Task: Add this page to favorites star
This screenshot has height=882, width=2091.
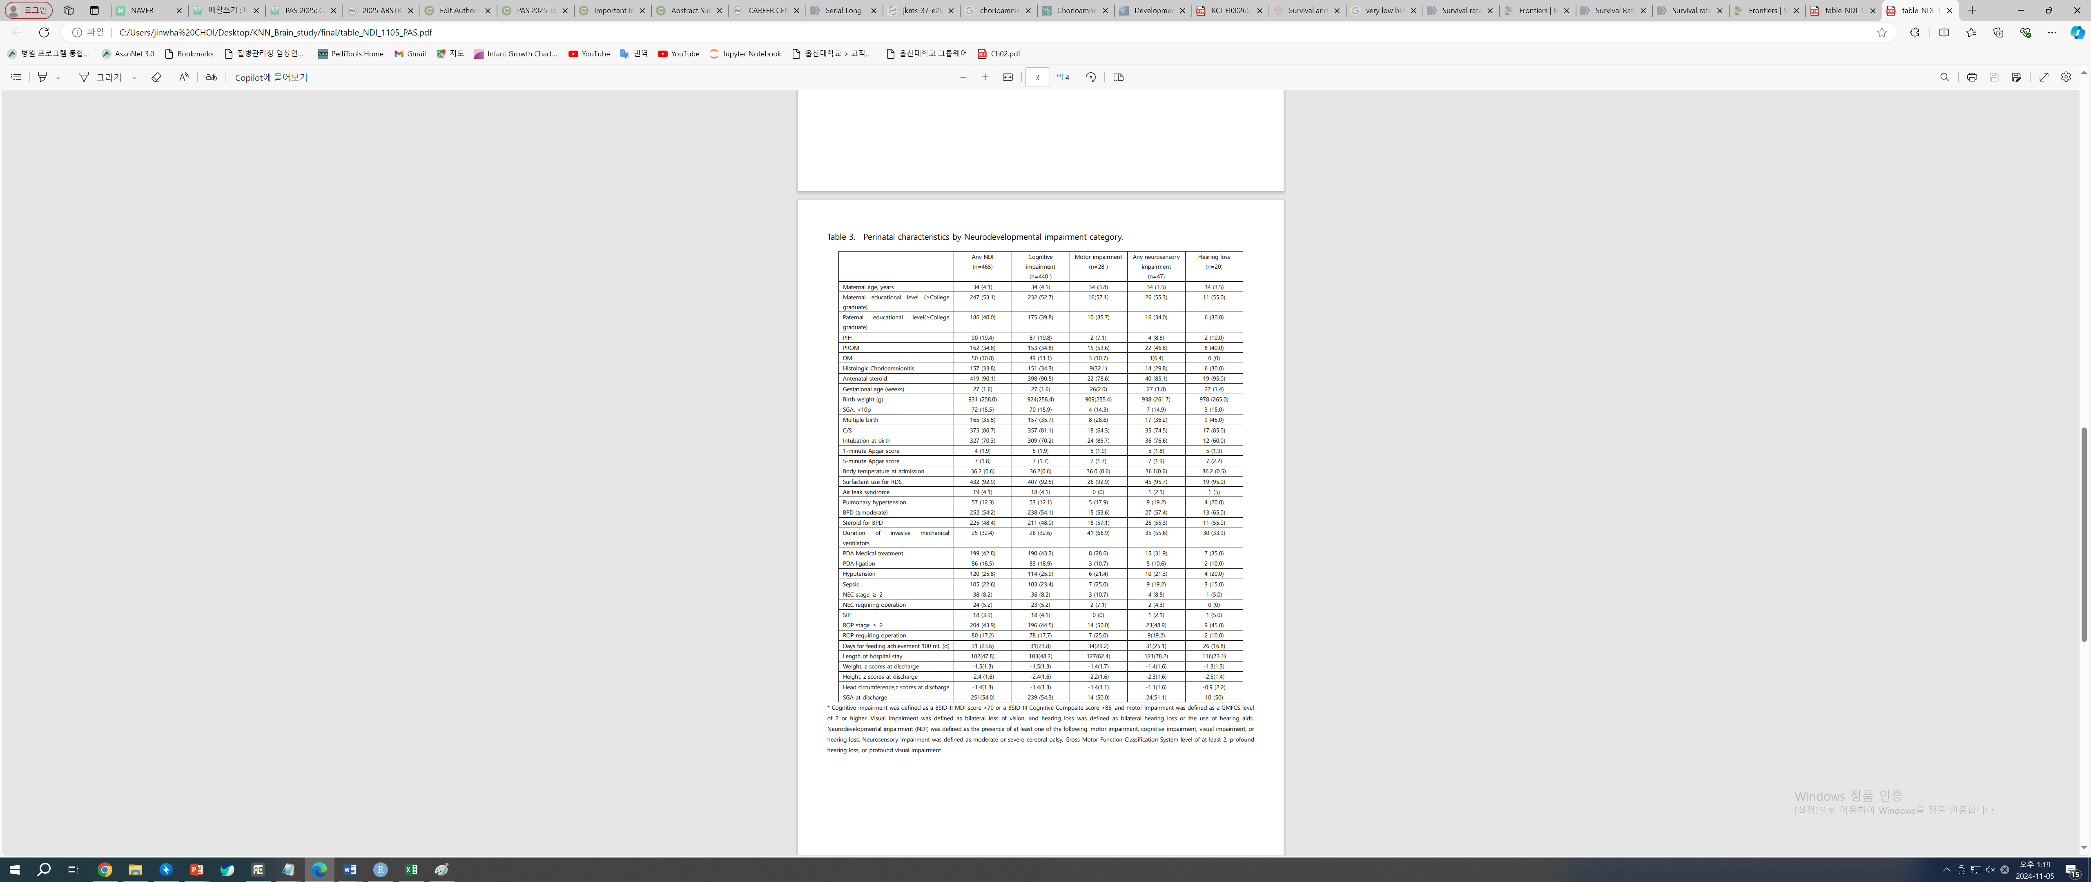Action: click(1881, 32)
